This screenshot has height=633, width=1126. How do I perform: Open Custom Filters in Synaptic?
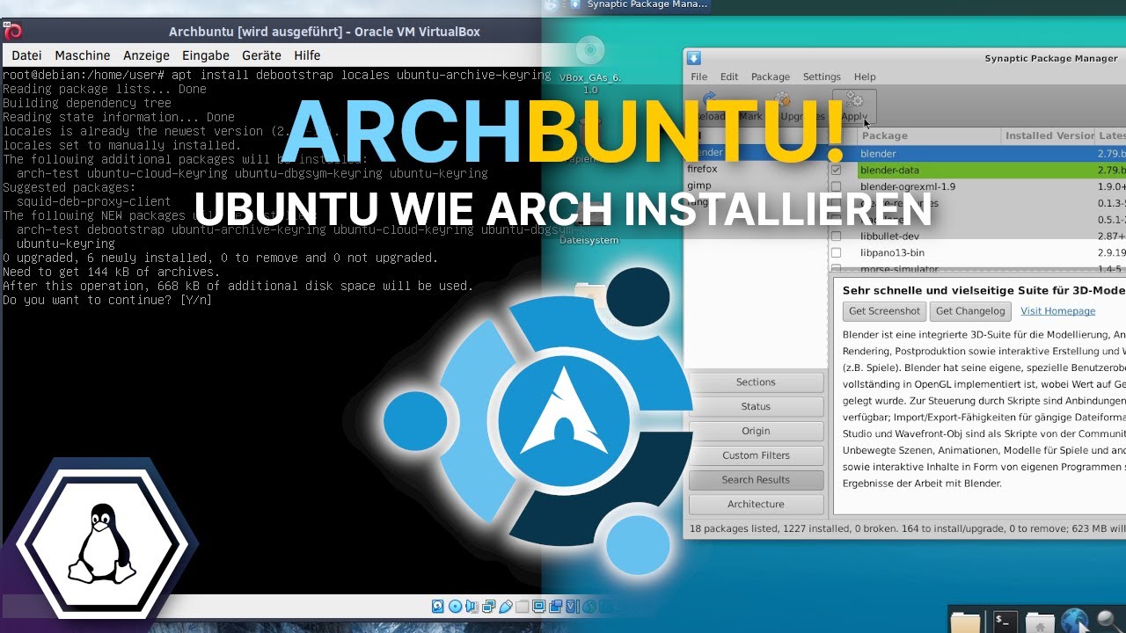[x=756, y=455]
